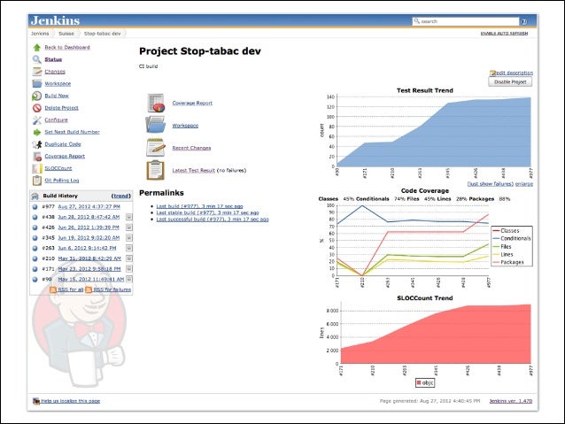Open the Git Polling Log link
The height and width of the screenshot is (424, 565).
(62, 181)
